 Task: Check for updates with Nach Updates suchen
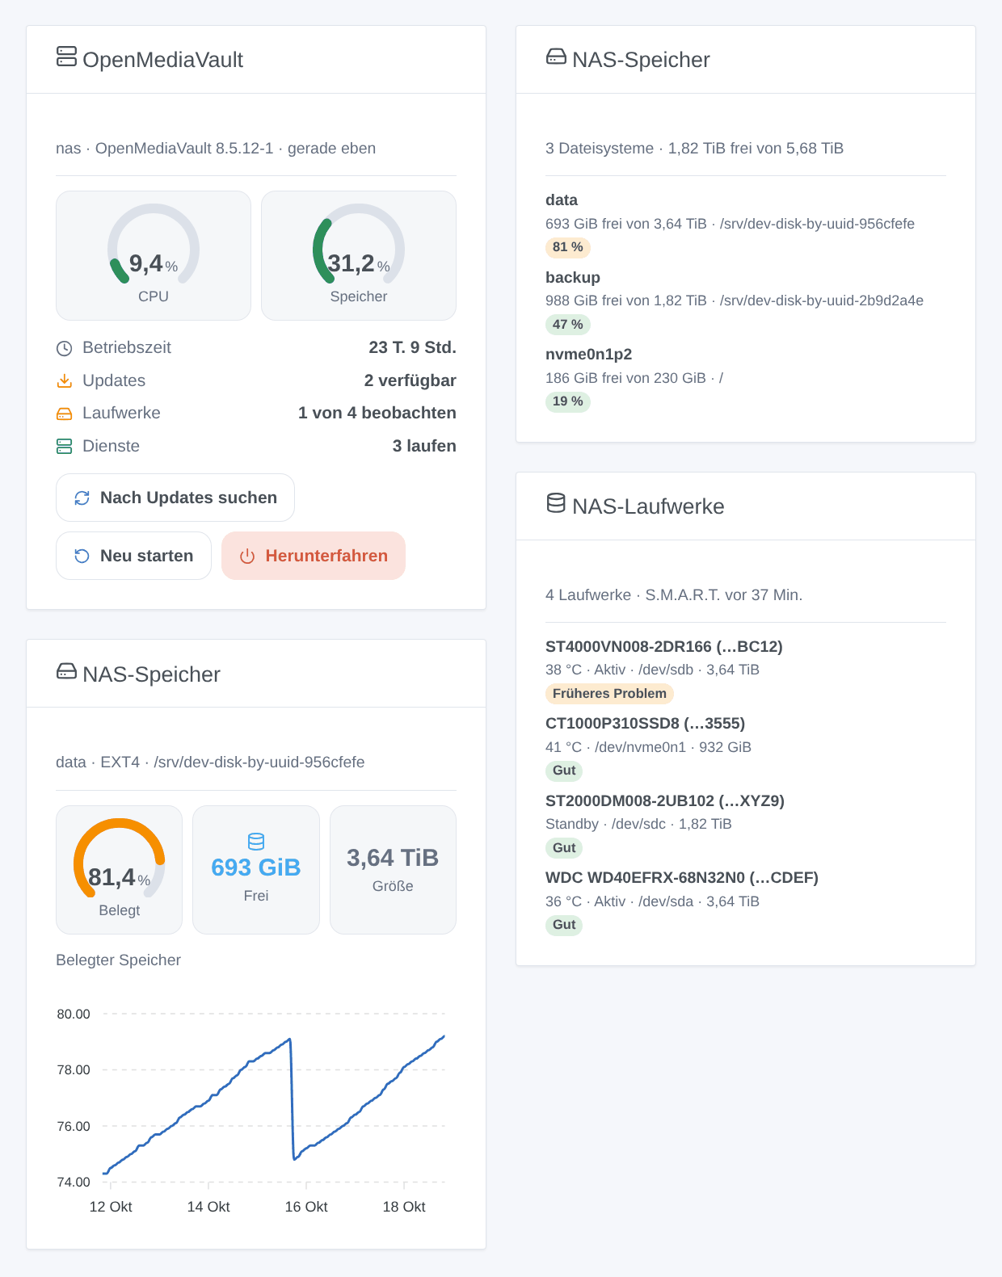click(175, 498)
